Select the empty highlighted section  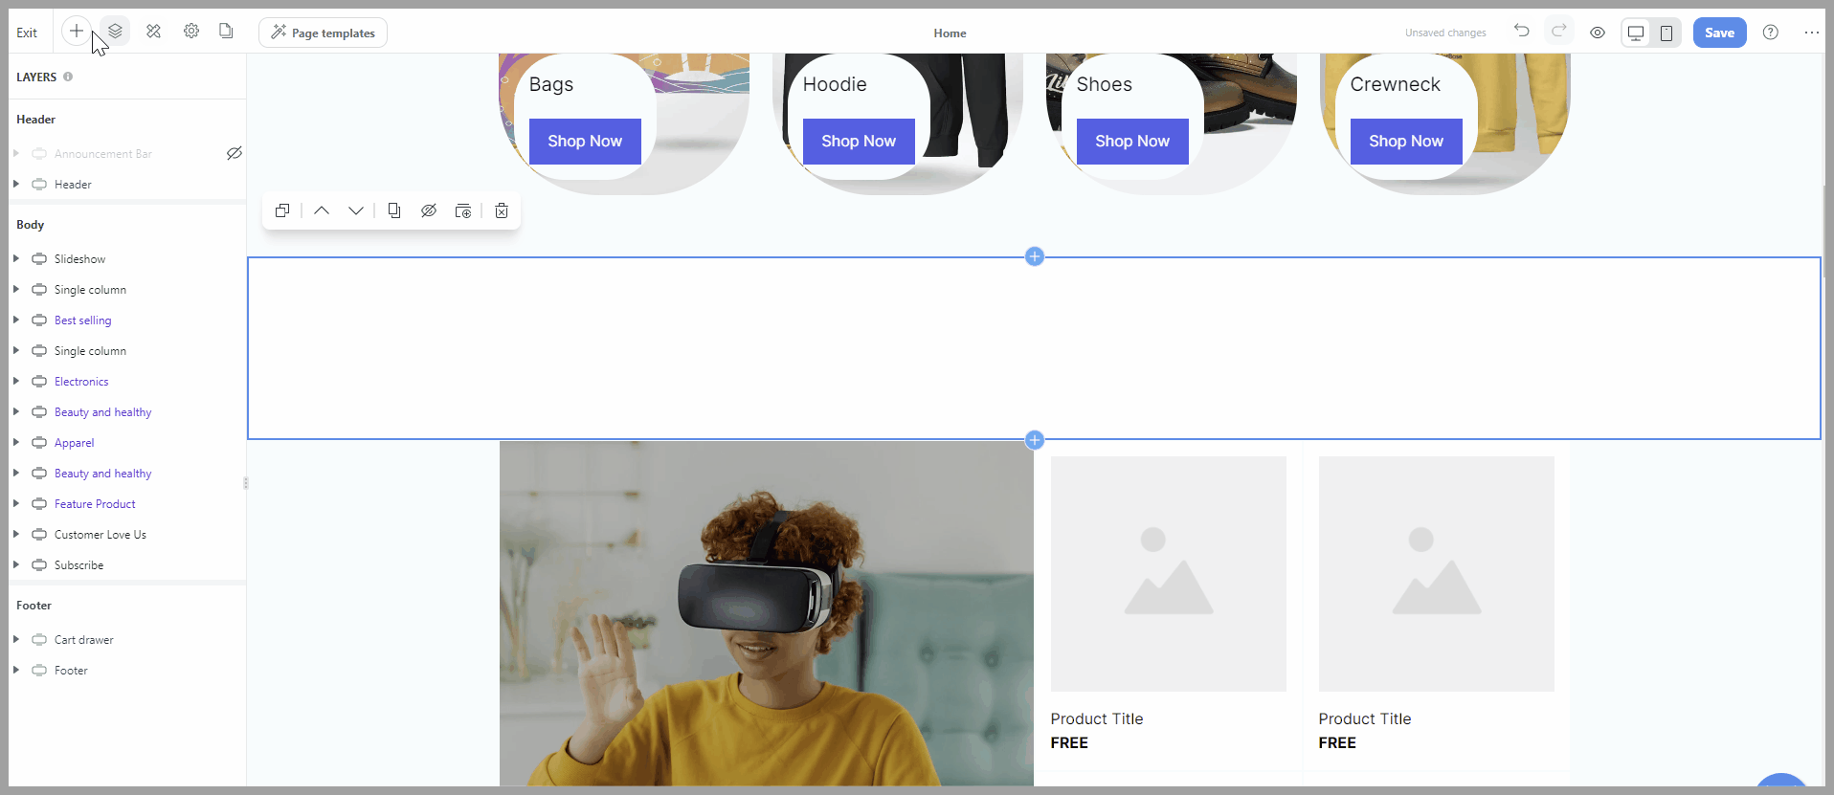1034,348
